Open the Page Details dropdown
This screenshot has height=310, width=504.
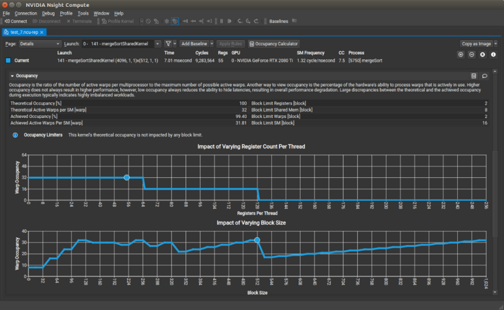point(39,44)
